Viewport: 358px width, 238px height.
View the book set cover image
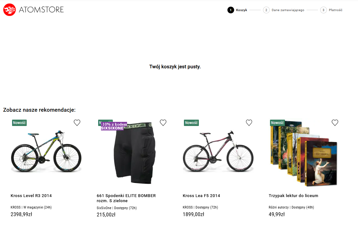tap(303, 154)
